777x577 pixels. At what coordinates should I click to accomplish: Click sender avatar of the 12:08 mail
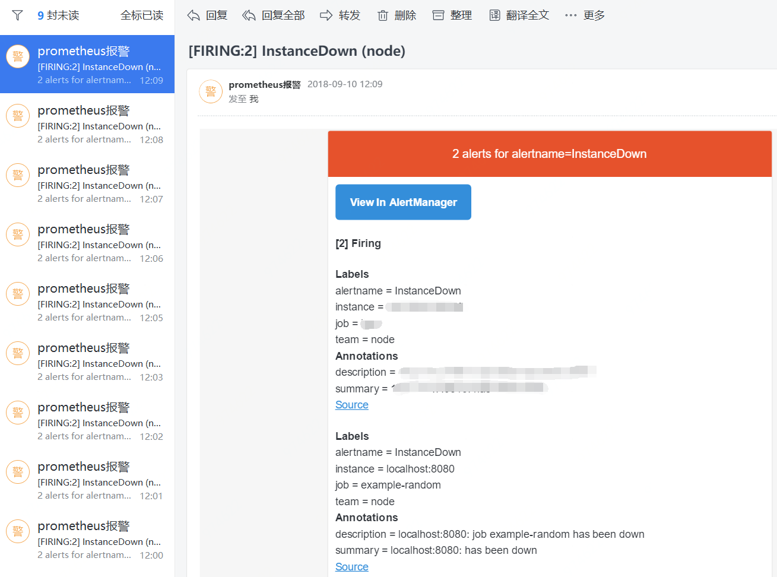tap(18, 116)
